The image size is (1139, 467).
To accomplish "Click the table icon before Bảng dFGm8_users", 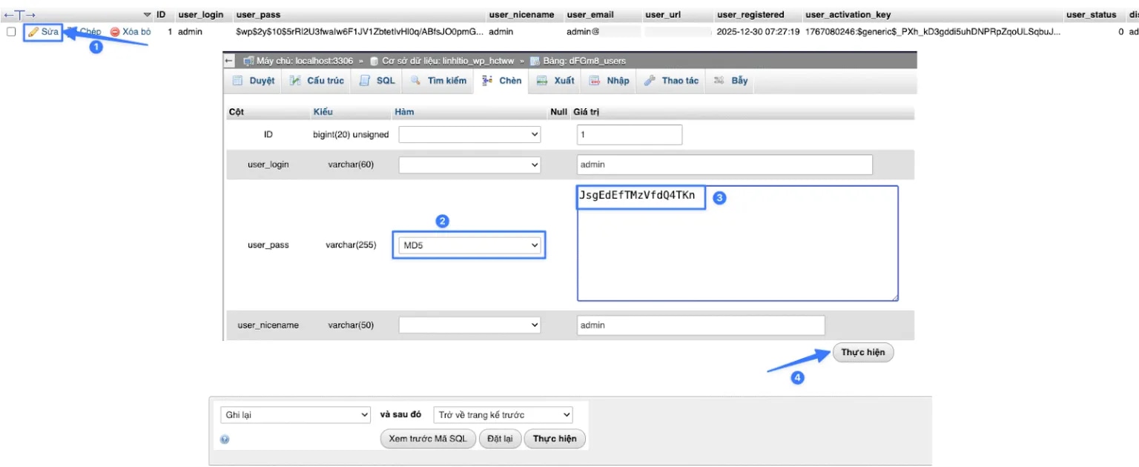I will (x=535, y=61).
